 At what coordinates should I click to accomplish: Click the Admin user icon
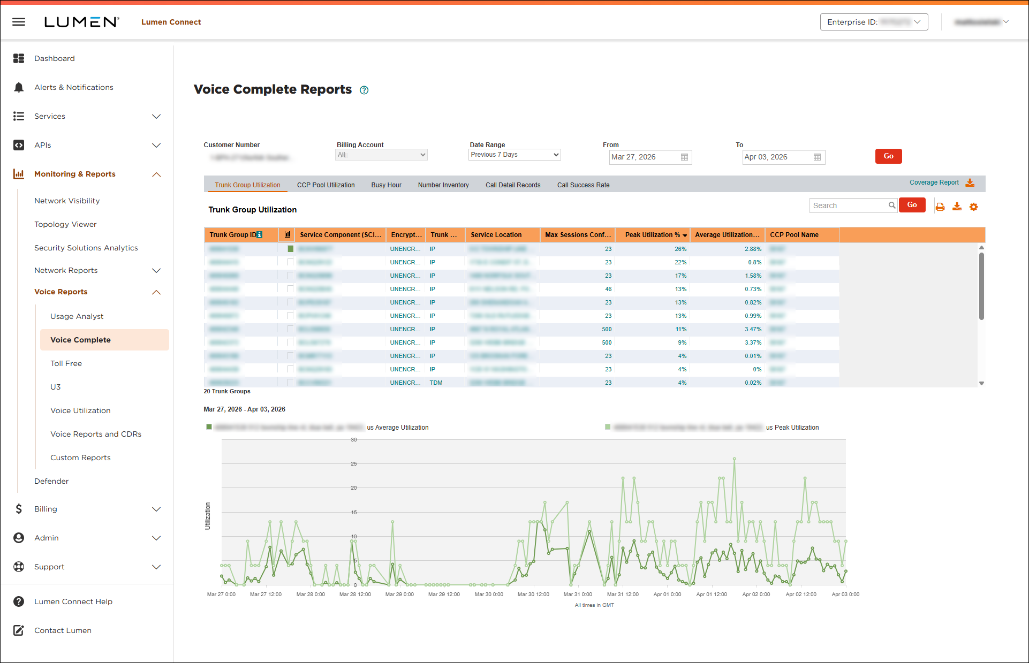click(19, 538)
